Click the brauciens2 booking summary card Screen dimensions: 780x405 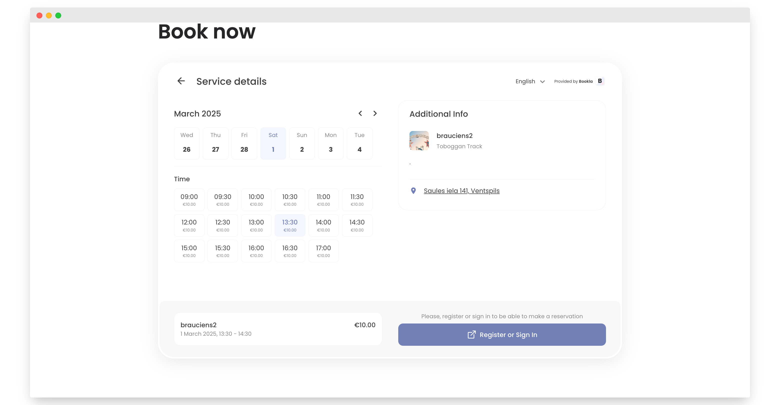(x=278, y=329)
